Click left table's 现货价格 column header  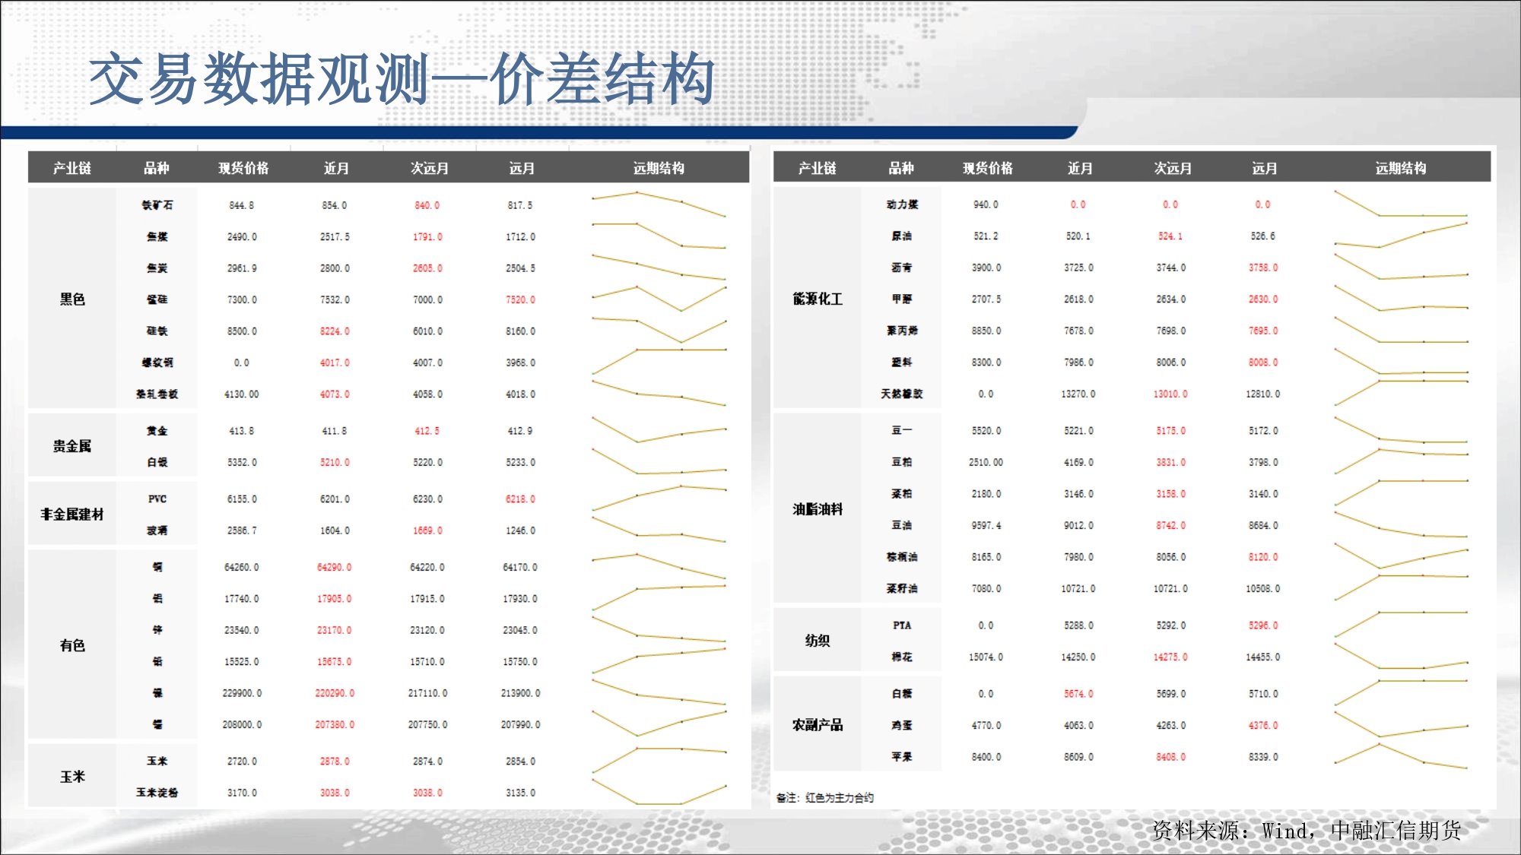243,168
